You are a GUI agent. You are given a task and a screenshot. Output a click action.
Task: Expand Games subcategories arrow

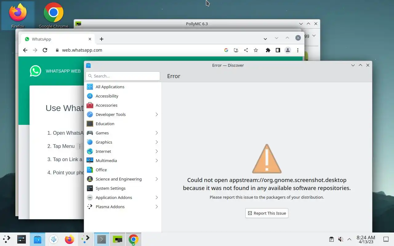pyautogui.click(x=156, y=133)
